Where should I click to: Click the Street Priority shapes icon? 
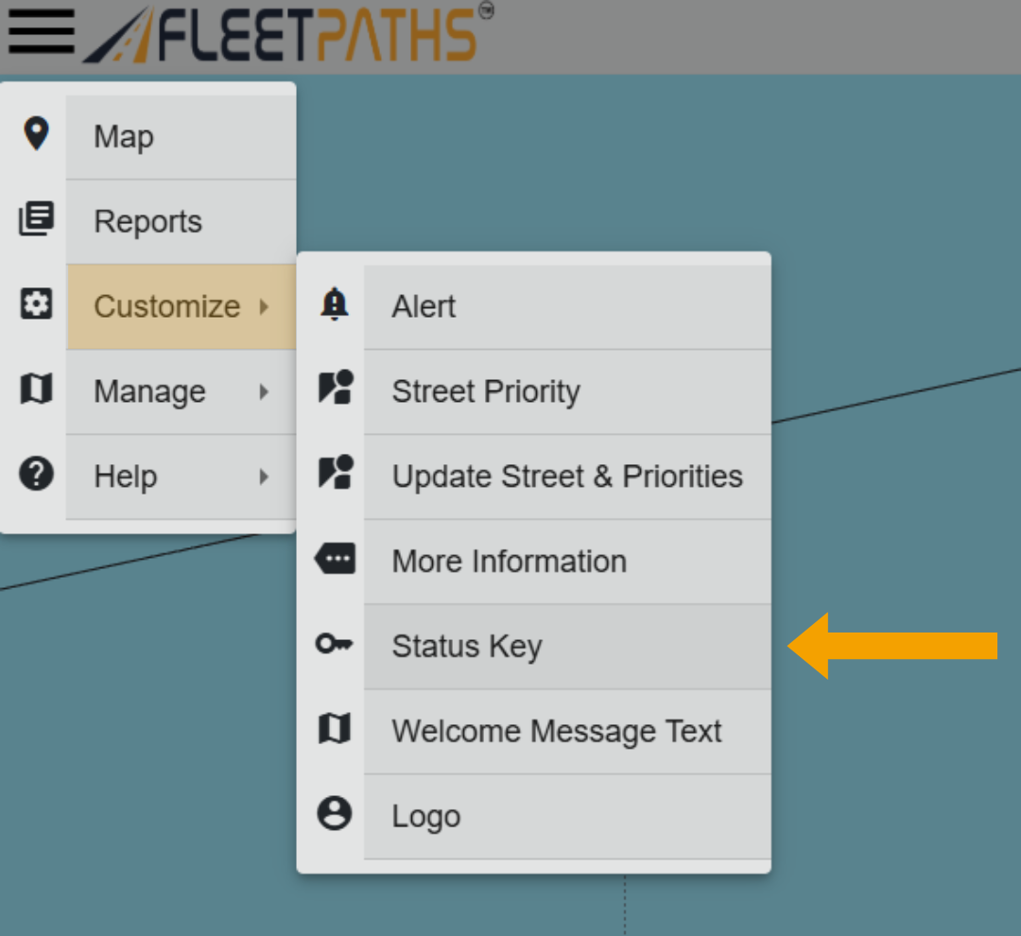(x=334, y=389)
